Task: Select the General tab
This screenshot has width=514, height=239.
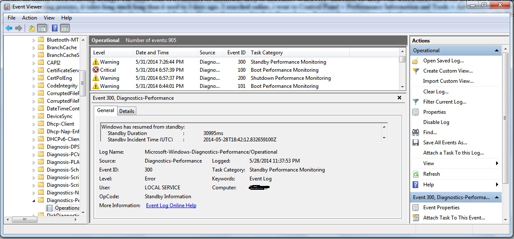Action: tap(106, 110)
